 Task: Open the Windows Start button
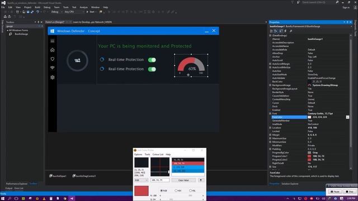click(3, 199)
